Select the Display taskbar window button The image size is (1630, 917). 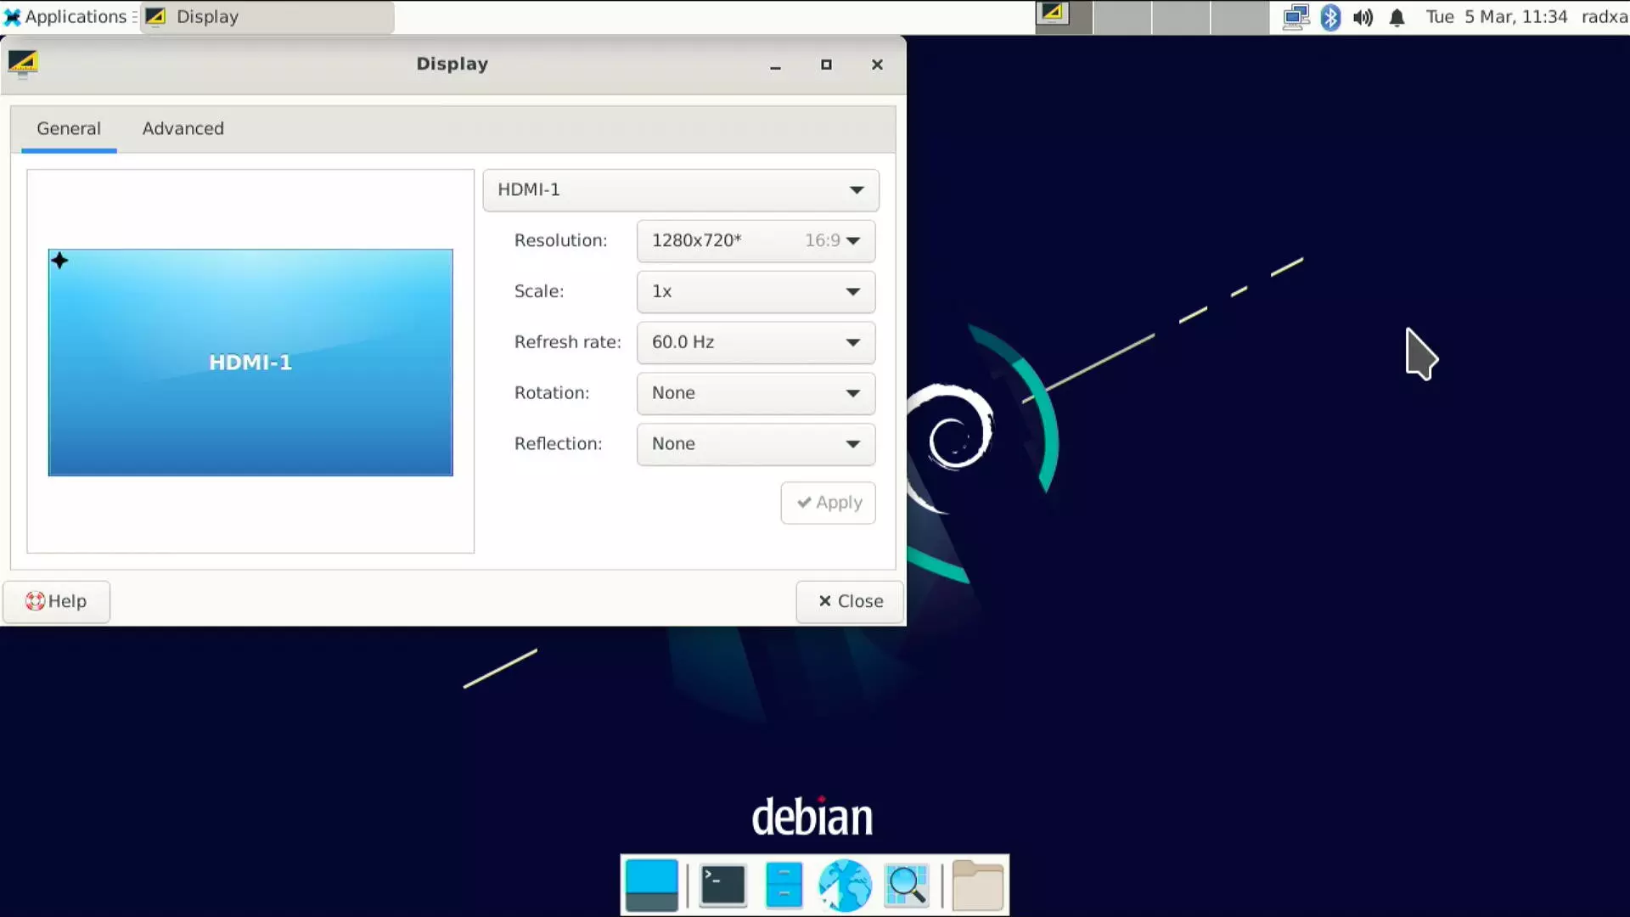267,17
